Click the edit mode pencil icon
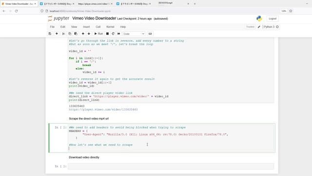 pyautogui.click(x=259, y=27)
